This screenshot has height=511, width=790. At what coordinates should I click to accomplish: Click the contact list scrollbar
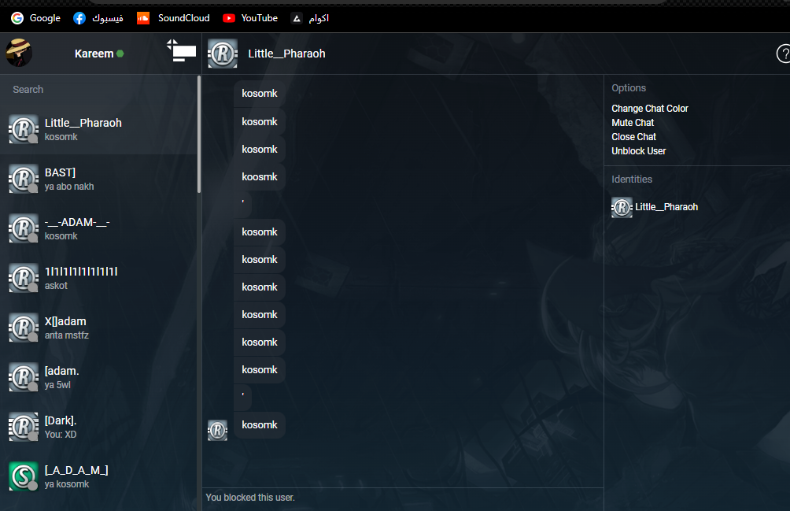tap(199, 134)
